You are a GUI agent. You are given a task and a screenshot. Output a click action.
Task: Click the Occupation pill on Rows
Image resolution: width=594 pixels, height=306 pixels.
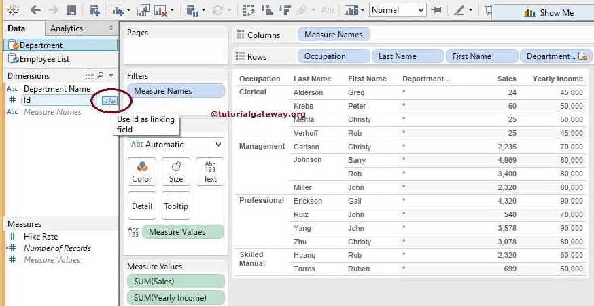point(334,56)
